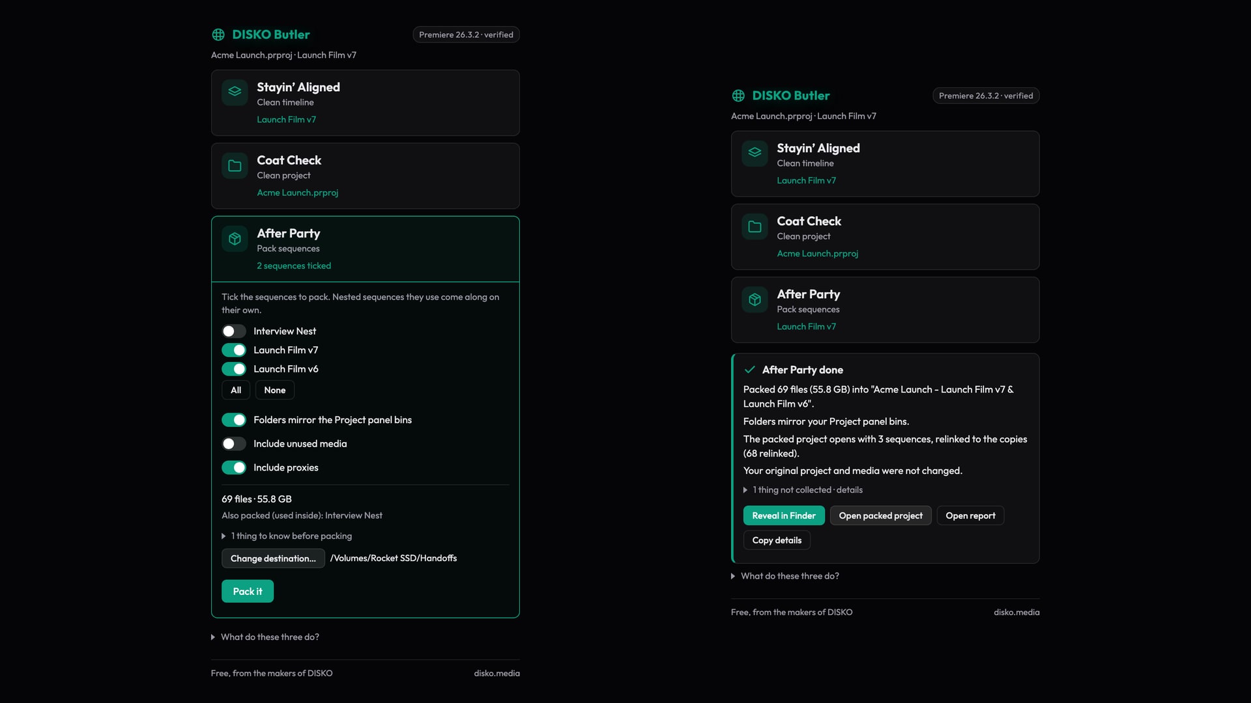The height and width of the screenshot is (703, 1251).
Task: Click the After Party box icon in right panel
Action: click(x=755, y=299)
